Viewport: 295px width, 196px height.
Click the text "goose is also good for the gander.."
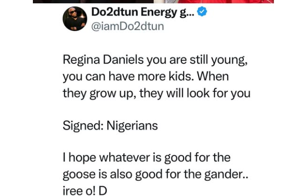(155, 174)
